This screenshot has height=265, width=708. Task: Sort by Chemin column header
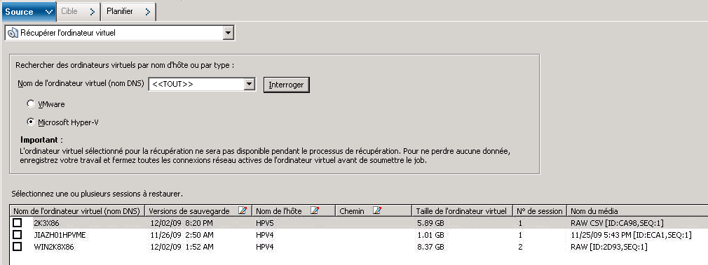(x=374, y=211)
